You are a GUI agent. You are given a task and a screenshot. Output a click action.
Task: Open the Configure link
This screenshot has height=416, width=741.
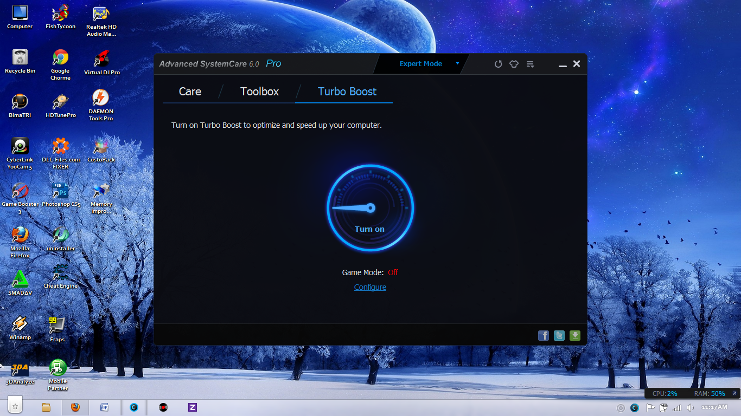click(370, 287)
